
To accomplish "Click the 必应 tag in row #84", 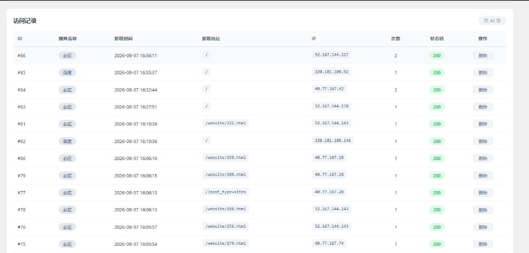I will pos(67,90).
